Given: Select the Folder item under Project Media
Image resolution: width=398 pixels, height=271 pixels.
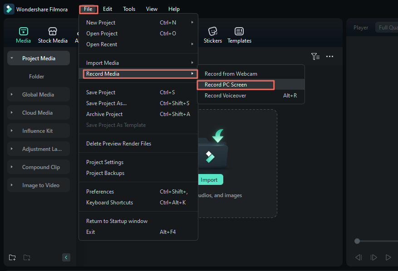Looking at the screenshot, I should (x=37, y=76).
